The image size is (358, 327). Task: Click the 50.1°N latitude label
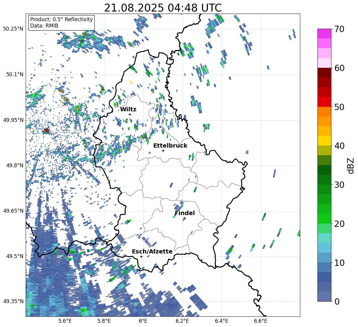15,74
